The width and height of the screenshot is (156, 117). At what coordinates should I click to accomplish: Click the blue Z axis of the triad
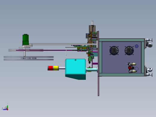(5, 109)
